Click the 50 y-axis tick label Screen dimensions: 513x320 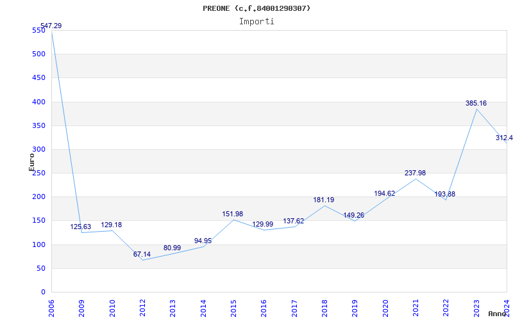click(41, 268)
